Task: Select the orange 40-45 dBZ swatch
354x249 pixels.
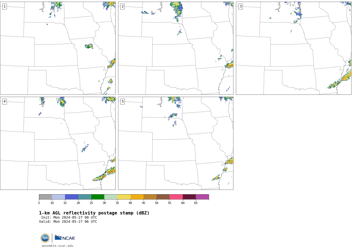Action: pos(137,197)
